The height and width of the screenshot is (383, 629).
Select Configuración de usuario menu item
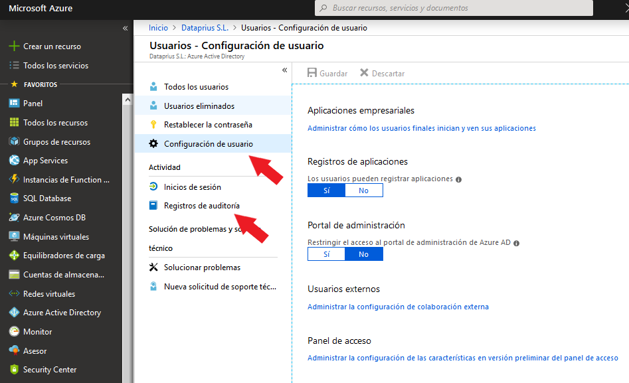[x=213, y=143]
